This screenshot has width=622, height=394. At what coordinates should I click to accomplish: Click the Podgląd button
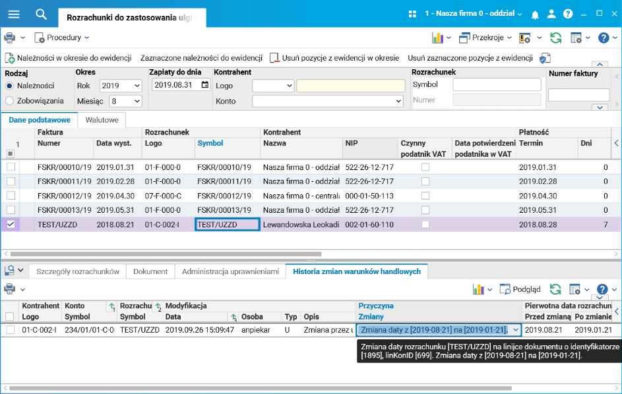(x=520, y=289)
